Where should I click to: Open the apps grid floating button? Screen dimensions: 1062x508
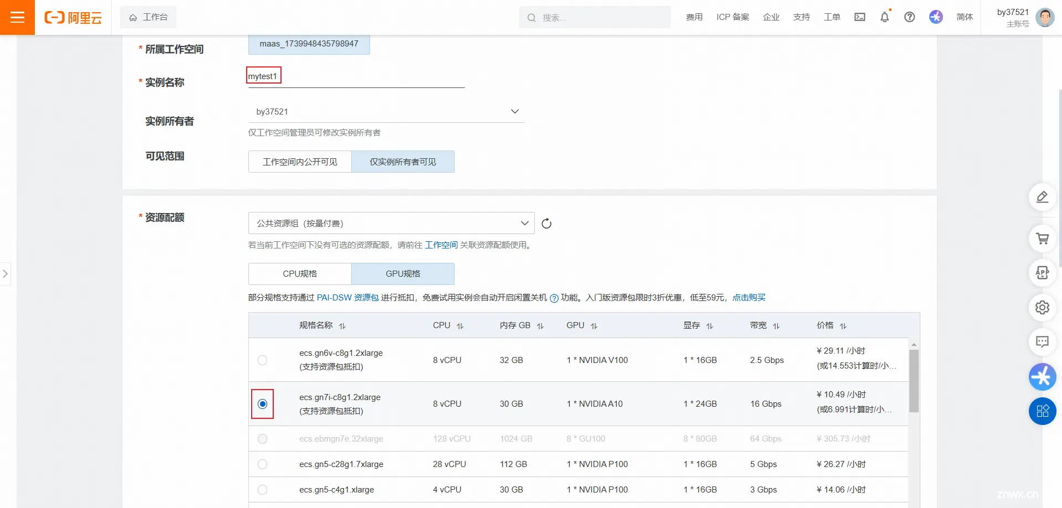(x=1042, y=411)
